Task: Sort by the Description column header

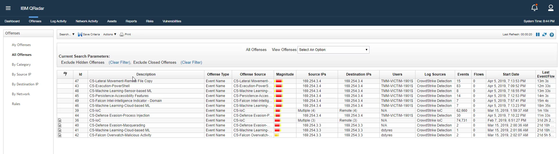Action: pyautogui.click(x=146, y=74)
